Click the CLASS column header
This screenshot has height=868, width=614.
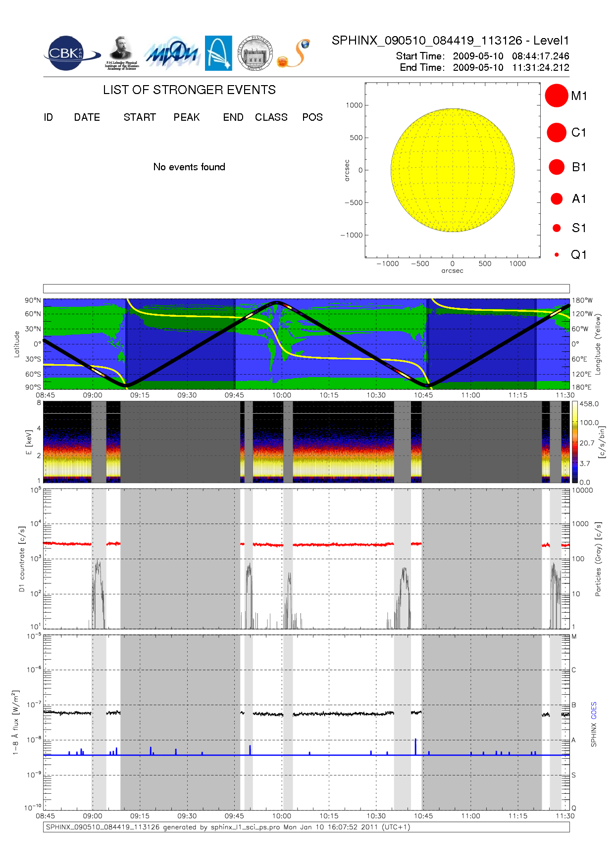[x=271, y=117]
